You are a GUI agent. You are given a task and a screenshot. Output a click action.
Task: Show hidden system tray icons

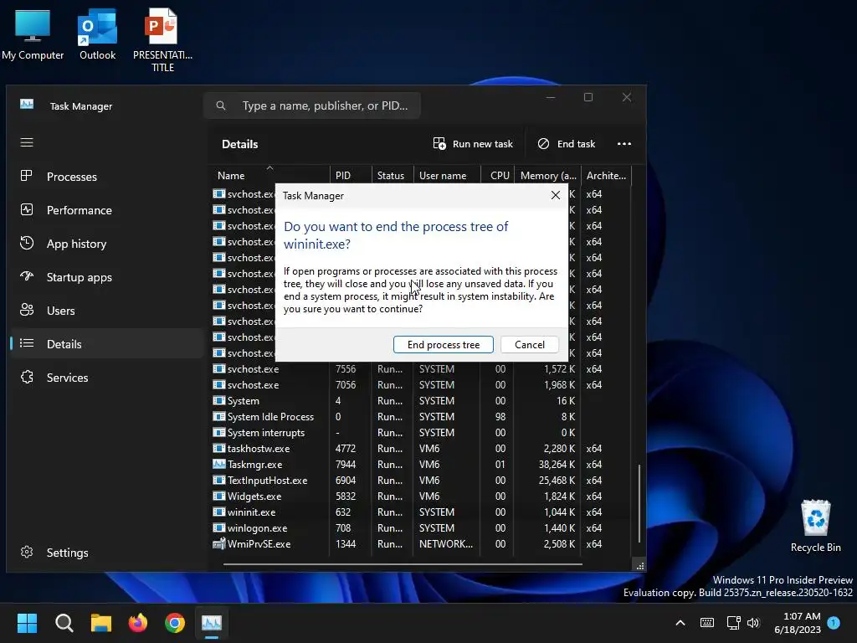tap(680, 623)
